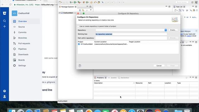Open the Bitbucket user profile avatar icon
This screenshot has width=199, height=112.
(x=4, y=96)
